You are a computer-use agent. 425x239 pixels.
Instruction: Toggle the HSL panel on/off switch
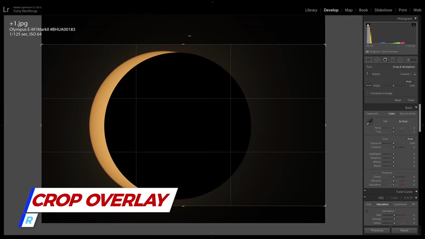[365, 198]
